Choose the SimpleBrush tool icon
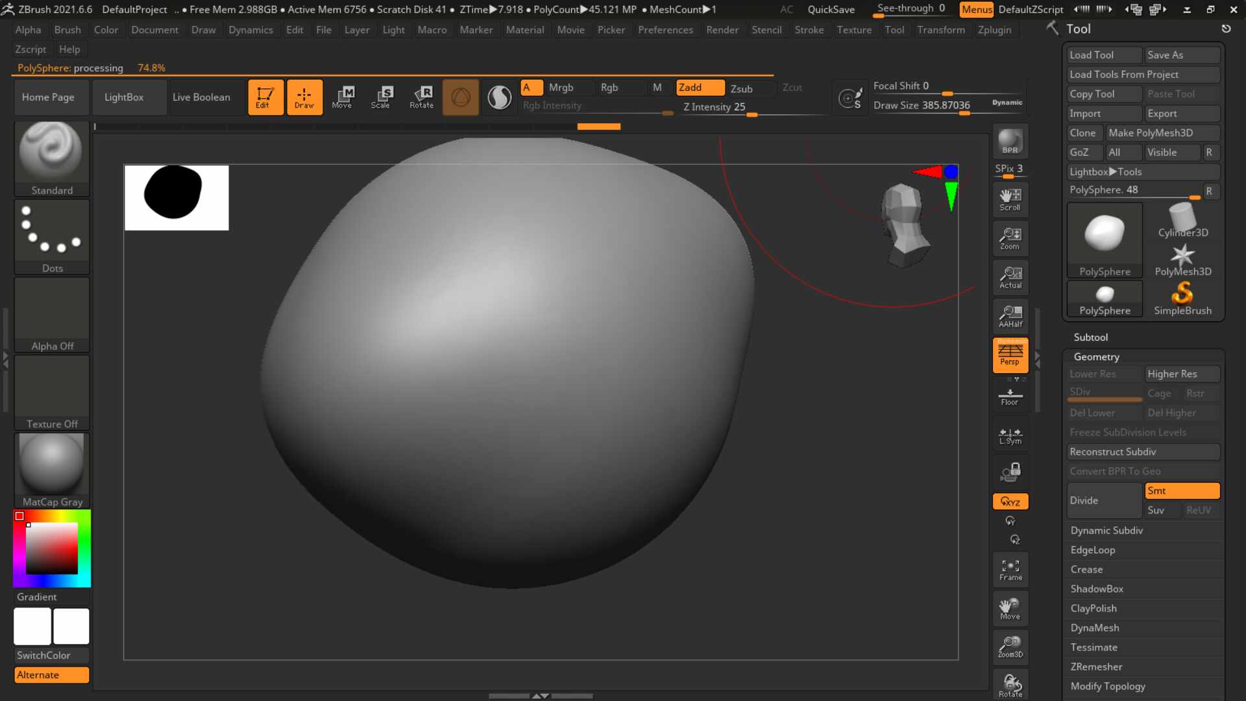This screenshot has width=1246, height=701. 1182,299
